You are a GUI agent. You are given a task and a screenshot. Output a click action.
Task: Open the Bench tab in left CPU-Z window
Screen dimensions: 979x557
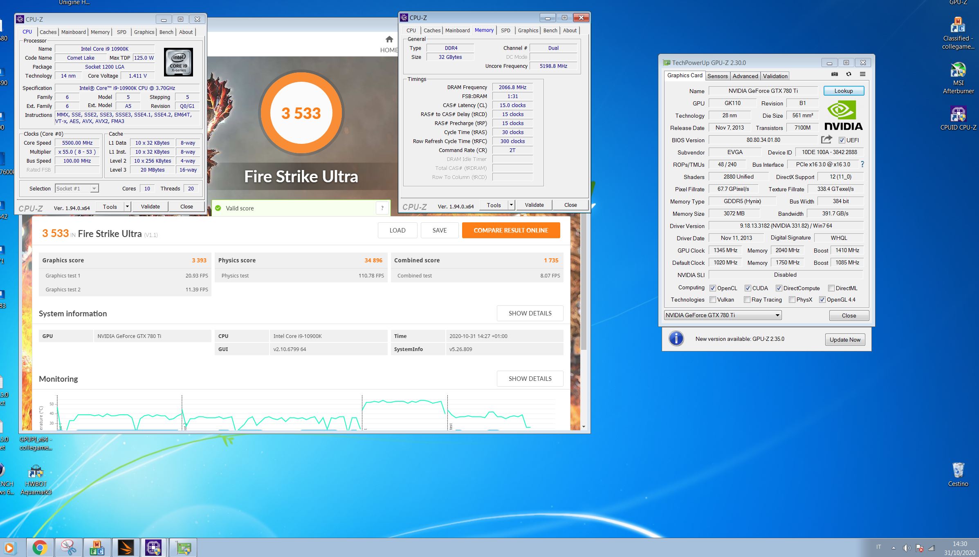(x=166, y=32)
